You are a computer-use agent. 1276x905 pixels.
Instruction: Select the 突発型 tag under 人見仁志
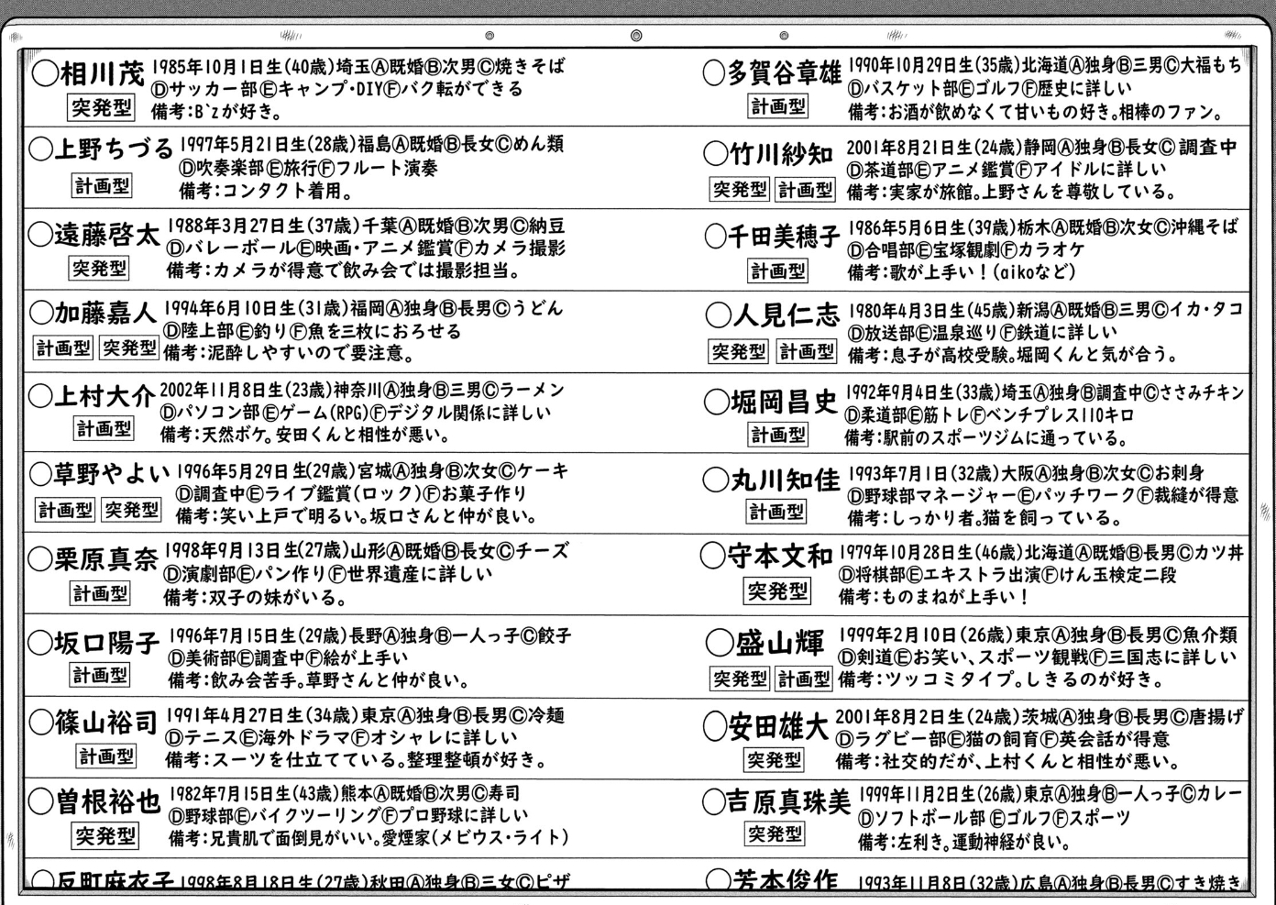738,351
